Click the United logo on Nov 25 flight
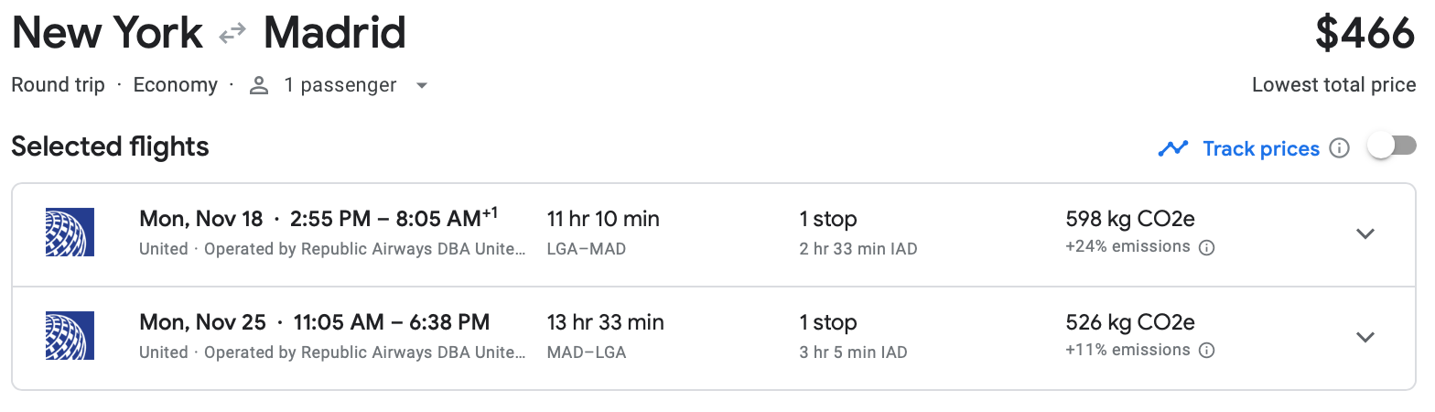The image size is (1435, 412). (x=70, y=336)
